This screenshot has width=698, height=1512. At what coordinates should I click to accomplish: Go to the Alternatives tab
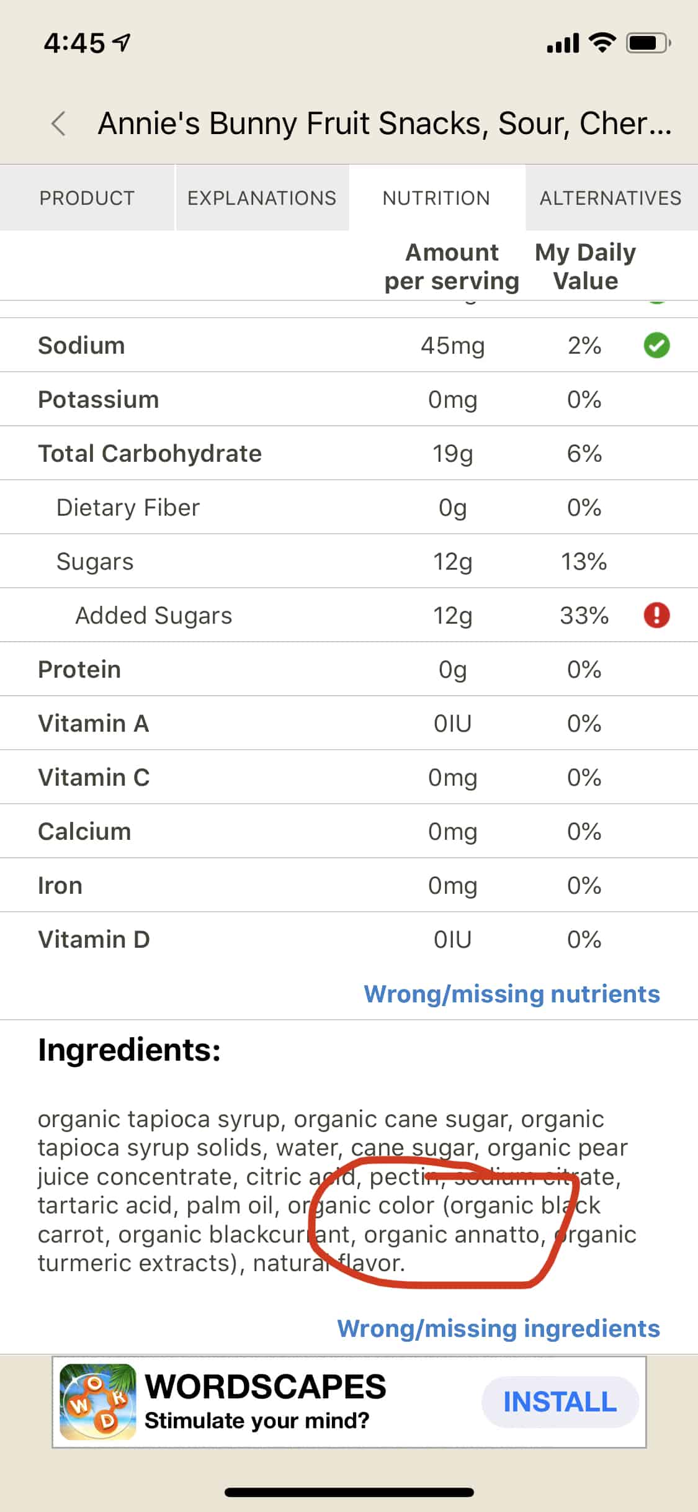click(611, 198)
